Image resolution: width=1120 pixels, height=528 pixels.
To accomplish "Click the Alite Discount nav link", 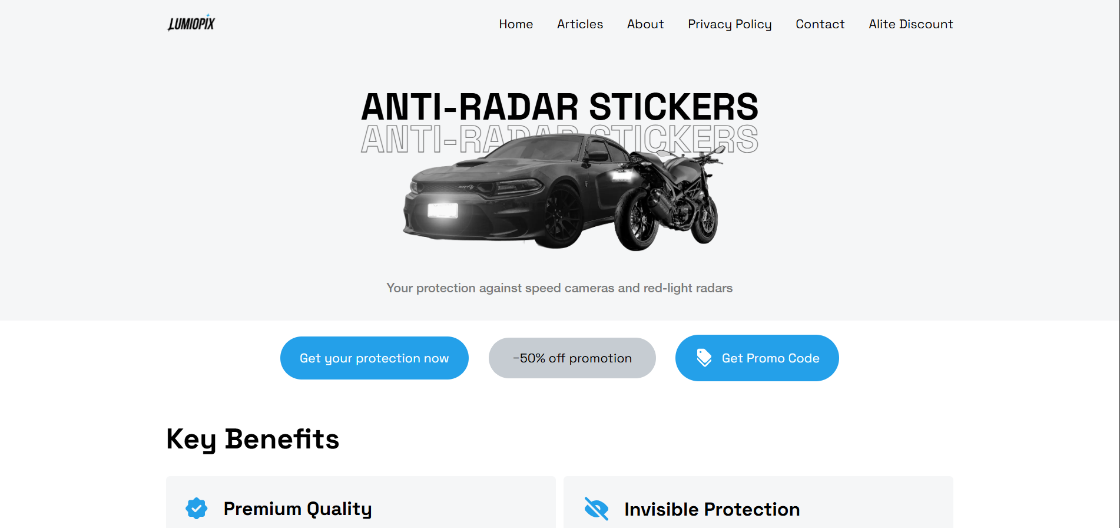I will click(910, 24).
